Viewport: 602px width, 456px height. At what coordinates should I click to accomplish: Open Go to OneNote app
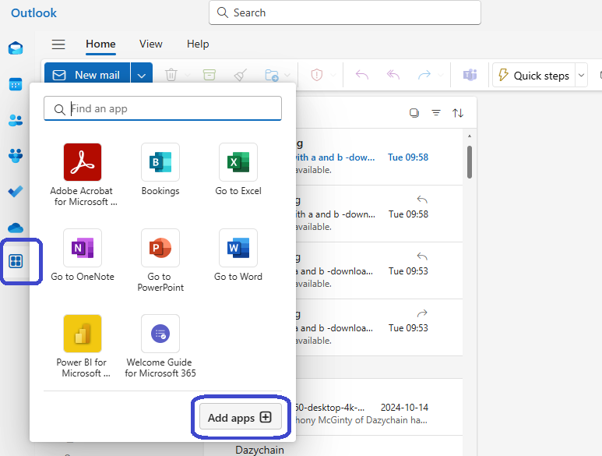[x=83, y=248]
